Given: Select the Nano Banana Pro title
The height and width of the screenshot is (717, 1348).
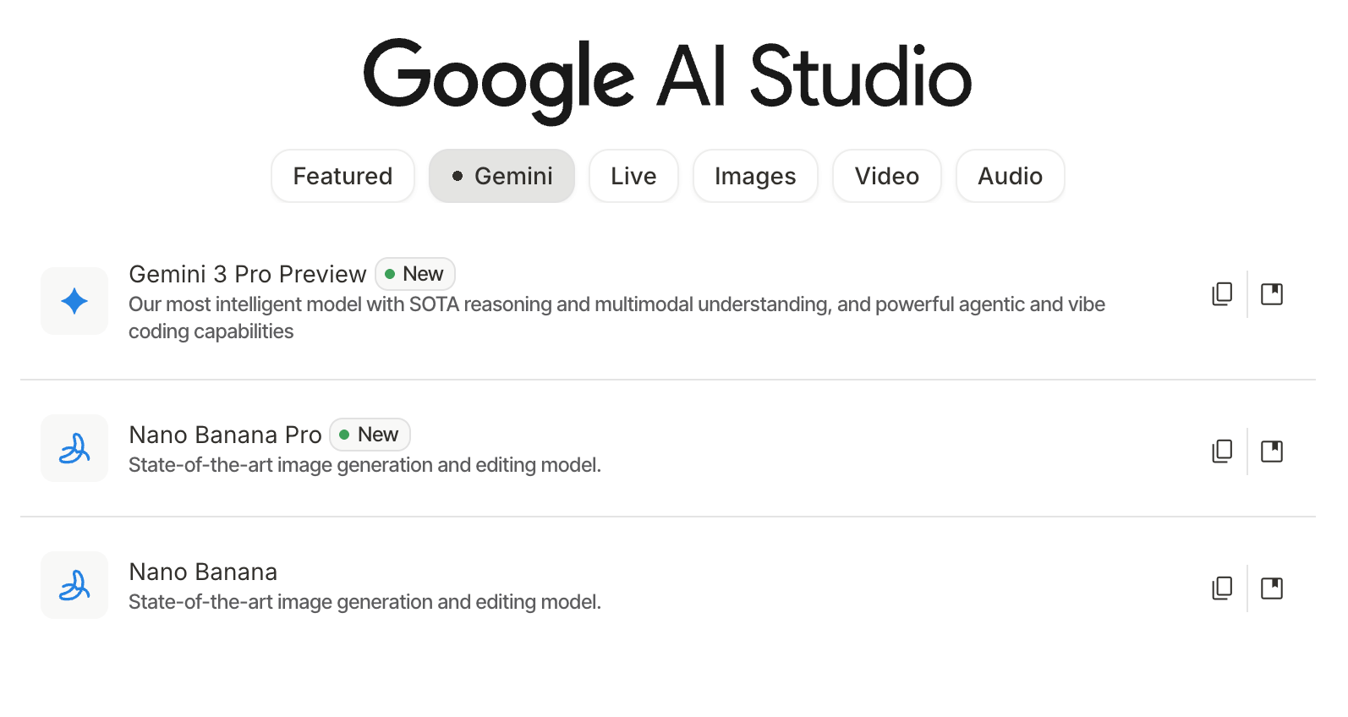Looking at the screenshot, I should coord(225,435).
